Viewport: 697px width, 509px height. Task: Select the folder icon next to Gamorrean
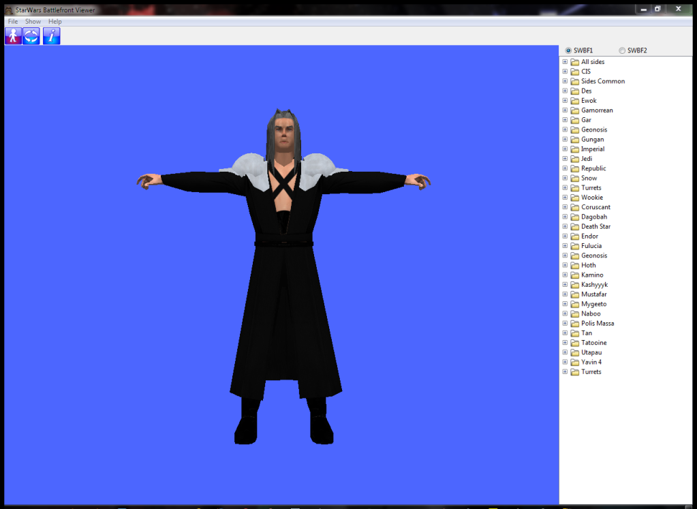pyautogui.click(x=575, y=110)
